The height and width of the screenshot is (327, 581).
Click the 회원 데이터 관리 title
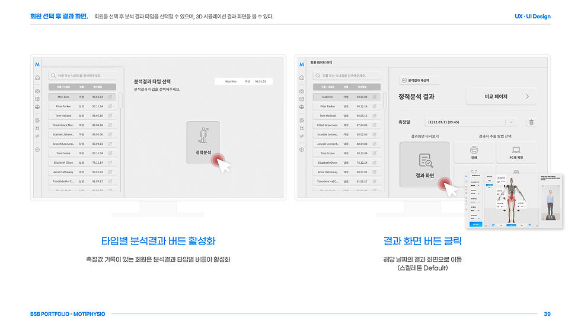(321, 63)
